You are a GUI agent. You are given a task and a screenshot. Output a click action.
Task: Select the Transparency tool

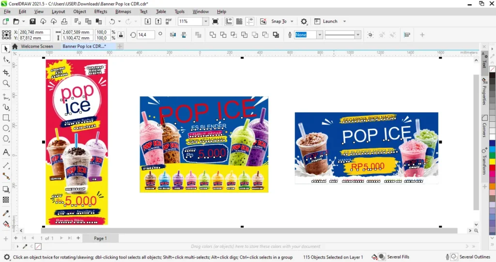6,200
